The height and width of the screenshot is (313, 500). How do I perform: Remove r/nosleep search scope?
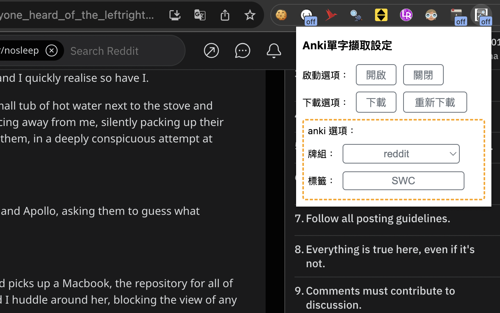coord(52,50)
